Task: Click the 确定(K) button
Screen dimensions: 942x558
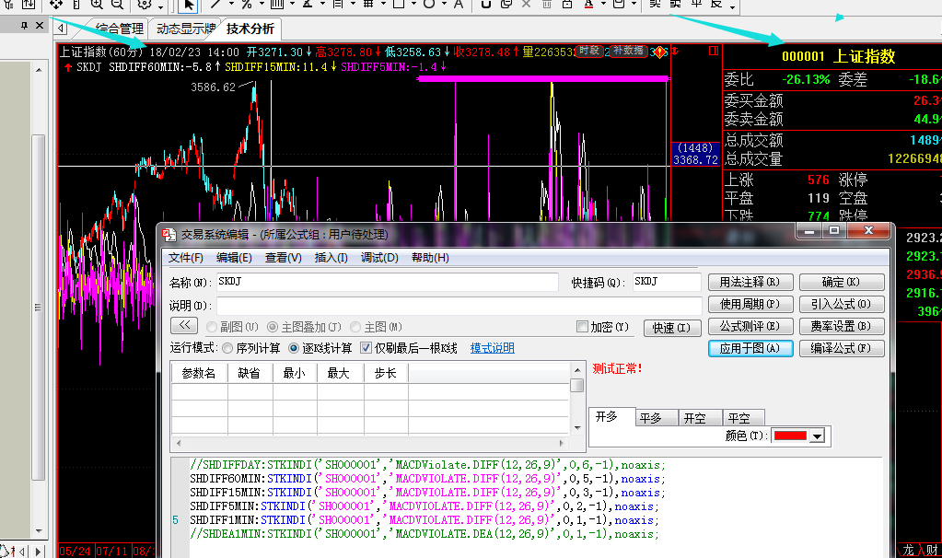Action: coord(841,282)
